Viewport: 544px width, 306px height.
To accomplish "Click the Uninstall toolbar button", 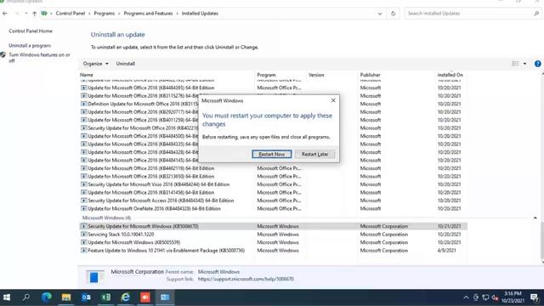I will click(x=126, y=64).
